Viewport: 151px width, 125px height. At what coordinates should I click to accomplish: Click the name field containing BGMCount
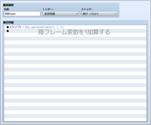[22, 14]
